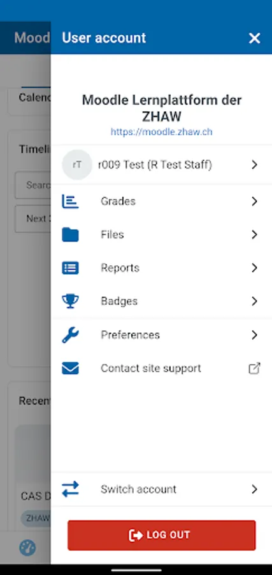The height and width of the screenshot is (575, 272).
Task: Click the Contact site support envelope icon
Action: click(x=70, y=368)
